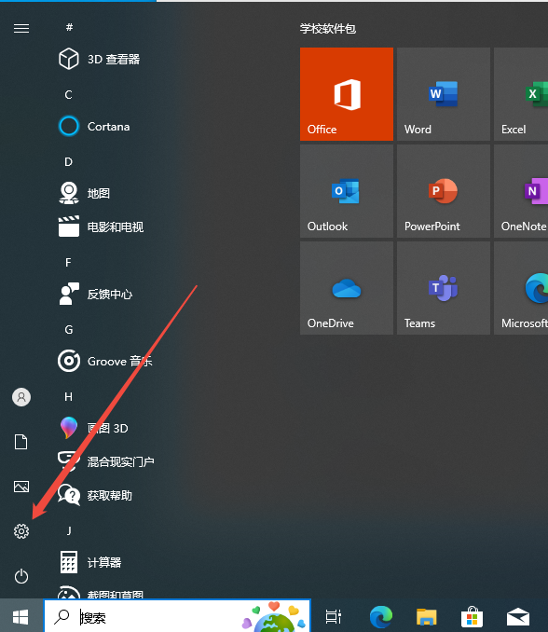Launch Edge from the taskbar
The width and height of the screenshot is (548, 632).
381,617
